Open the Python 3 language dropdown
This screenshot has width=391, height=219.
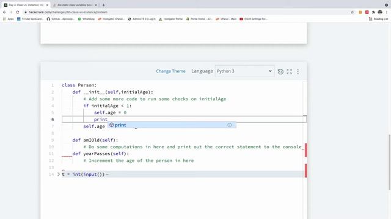(x=244, y=71)
